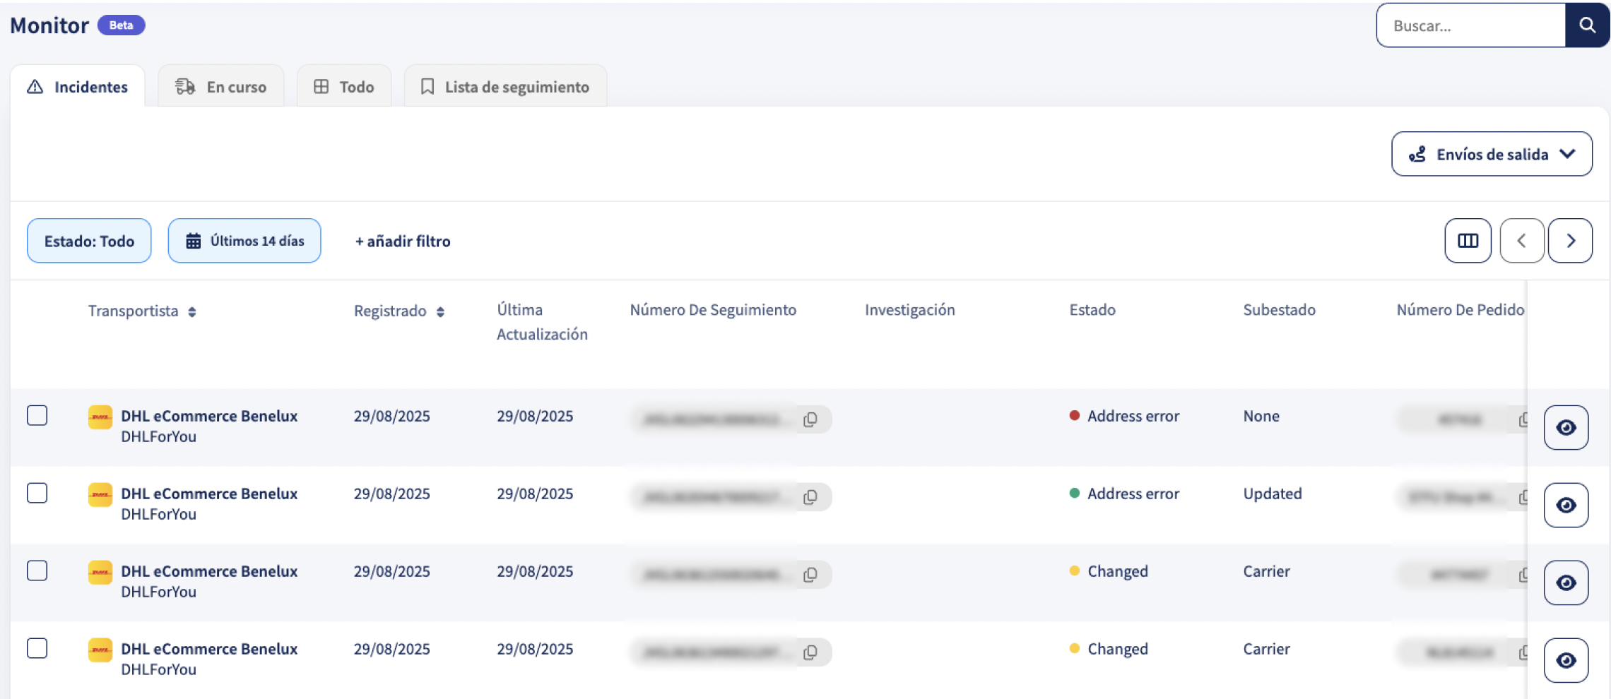
Task: View details of last Changed Carrier shipment
Action: click(x=1566, y=660)
